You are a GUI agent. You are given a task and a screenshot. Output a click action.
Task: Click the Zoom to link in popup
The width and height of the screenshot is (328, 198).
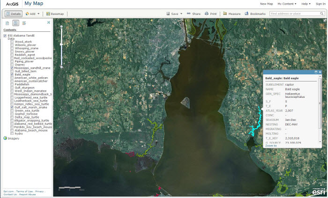(x=271, y=146)
